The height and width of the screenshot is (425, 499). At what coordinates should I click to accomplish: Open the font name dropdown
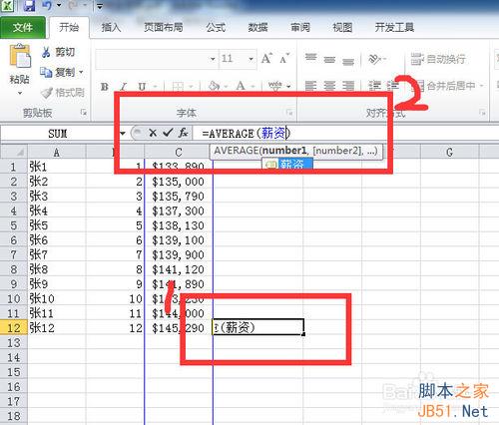213,59
